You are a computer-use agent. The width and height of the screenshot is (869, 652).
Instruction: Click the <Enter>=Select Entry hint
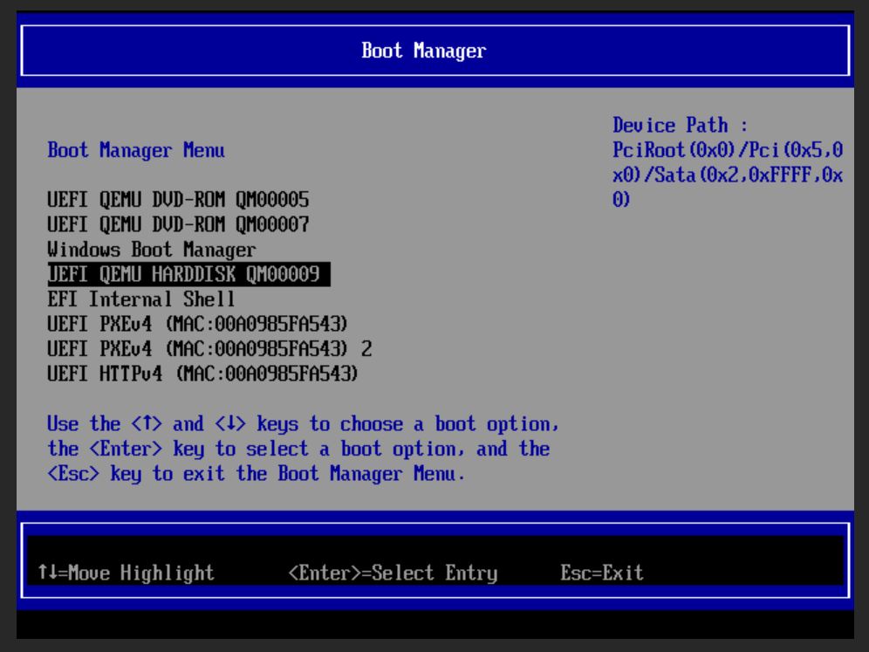tap(393, 573)
